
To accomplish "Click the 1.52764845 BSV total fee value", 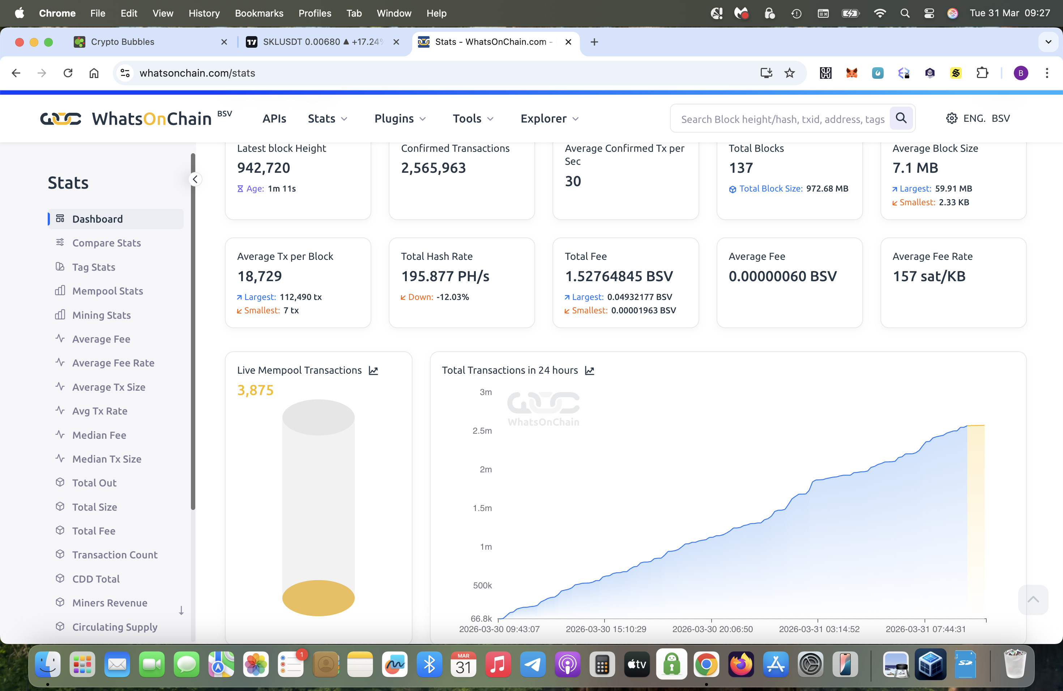I will pyautogui.click(x=619, y=276).
